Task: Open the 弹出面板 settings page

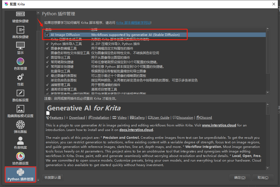Action: [x=20, y=127]
